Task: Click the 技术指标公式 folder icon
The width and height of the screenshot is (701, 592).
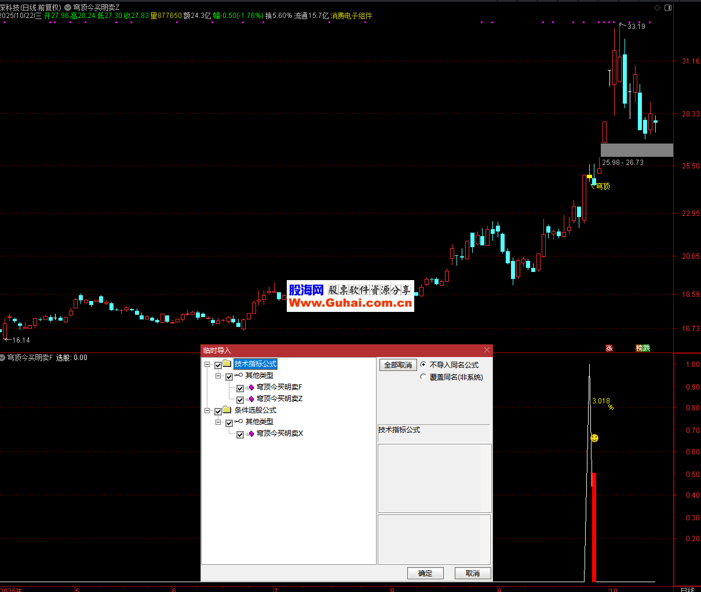Action: click(227, 364)
